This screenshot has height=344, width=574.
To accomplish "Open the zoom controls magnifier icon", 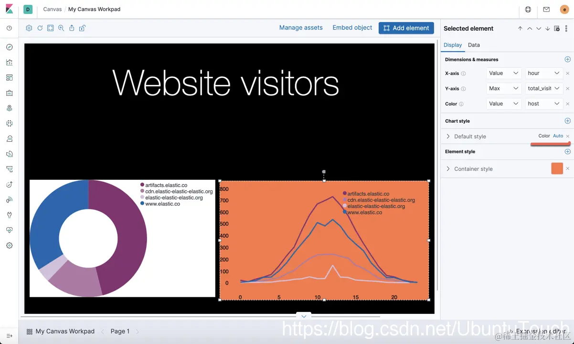I will point(61,28).
